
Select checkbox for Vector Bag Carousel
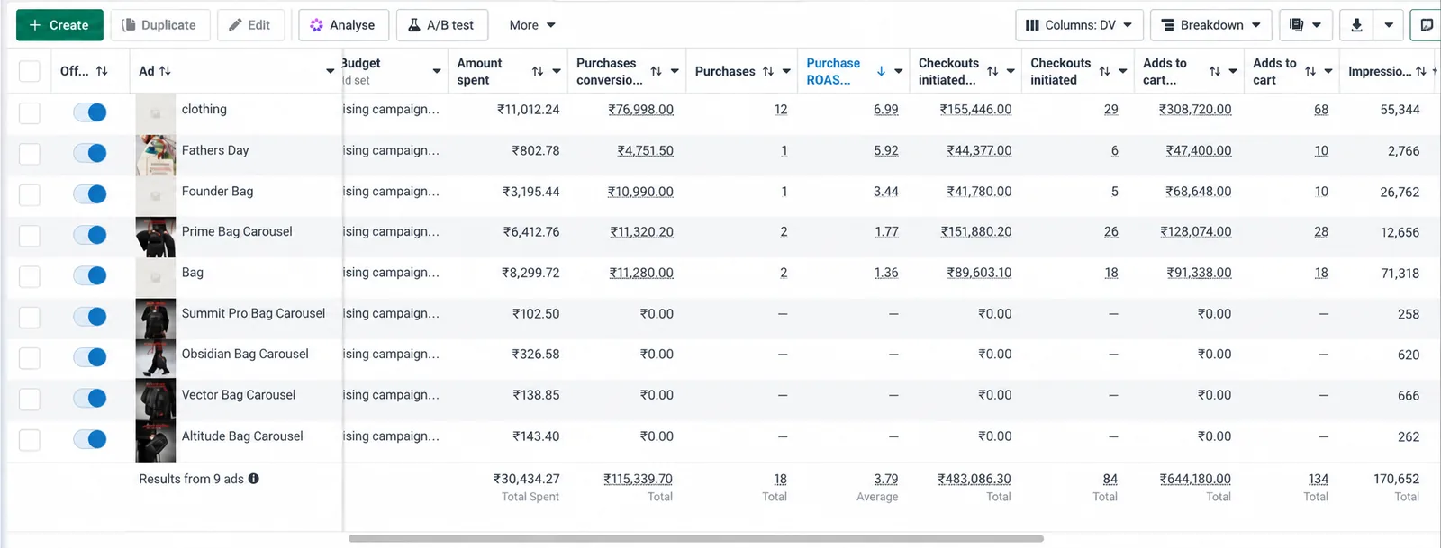[30, 399]
